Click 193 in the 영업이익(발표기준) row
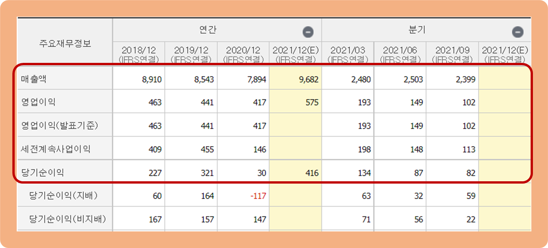The image size is (548, 248). click(x=364, y=126)
